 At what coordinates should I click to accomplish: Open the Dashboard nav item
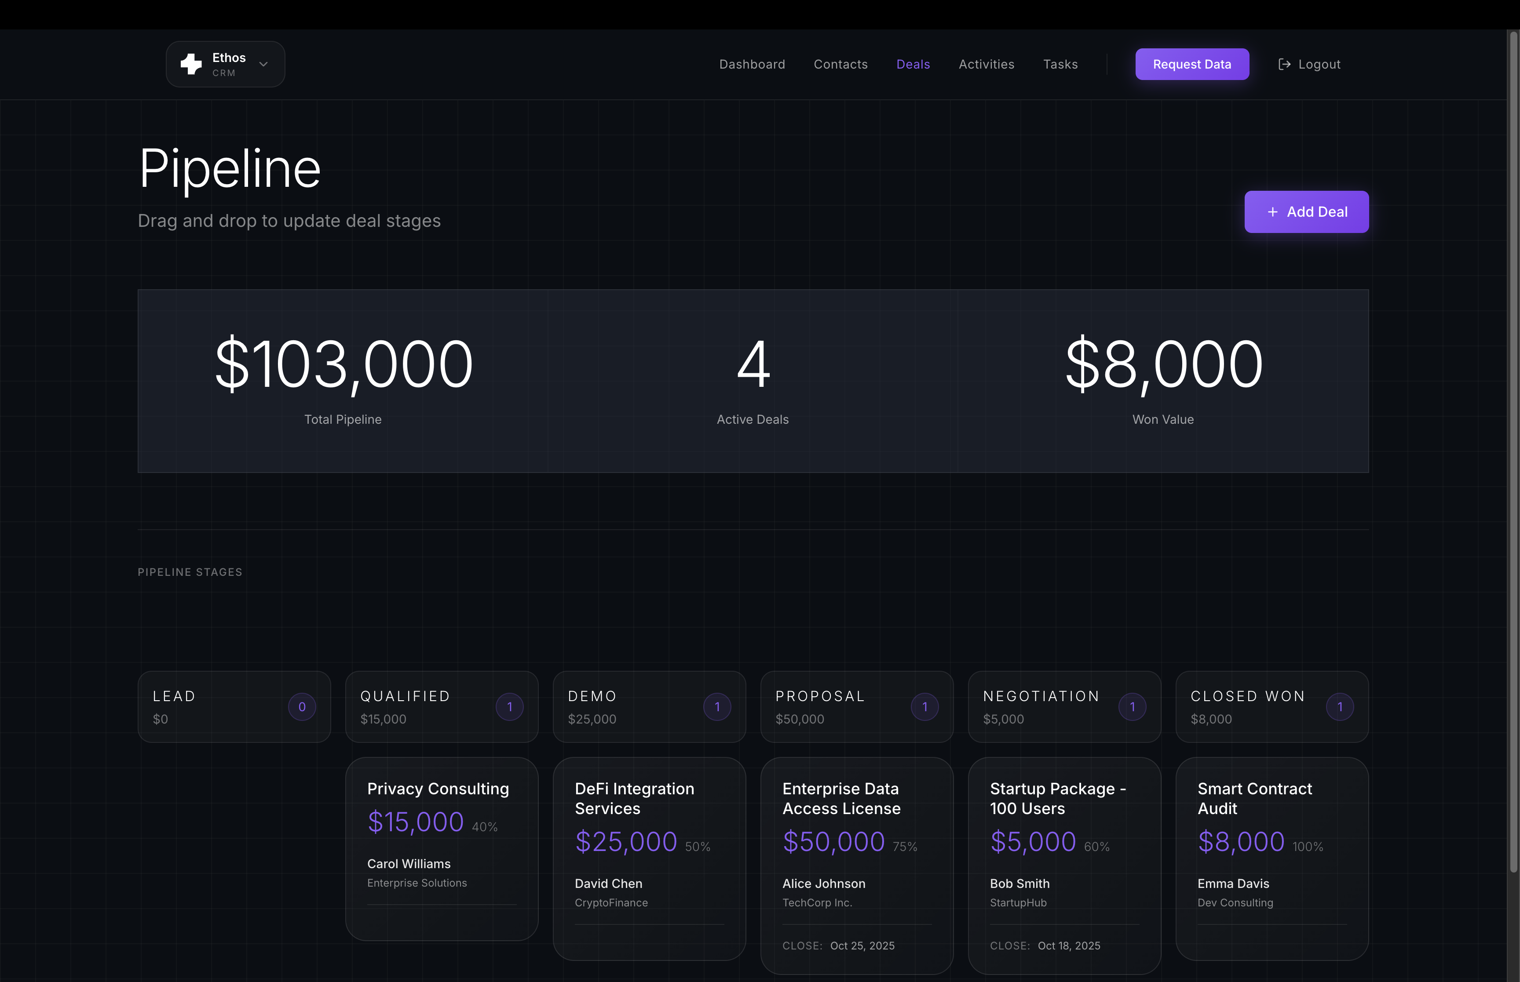tap(752, 65)
